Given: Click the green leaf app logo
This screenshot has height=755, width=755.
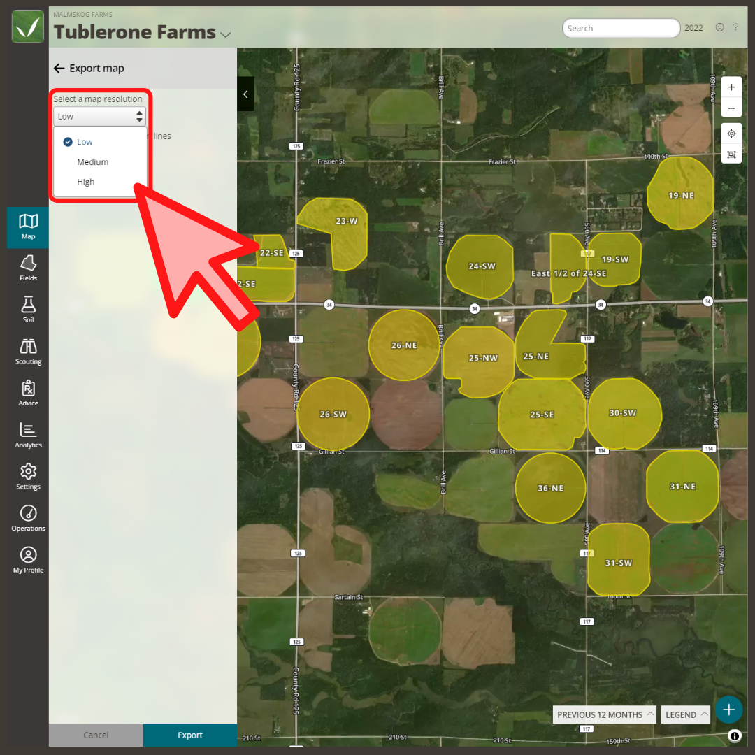Looking at the screenshot, I should tap(28, 27).
